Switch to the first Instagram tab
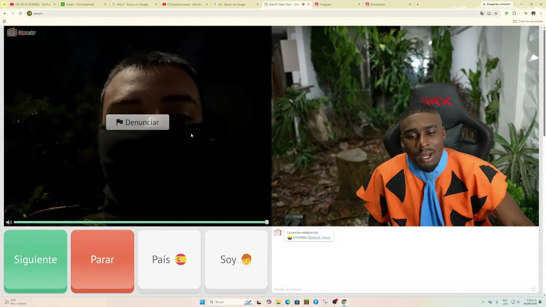The image size is (546, 307). point(337,4)
